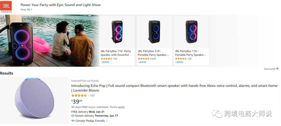This screenshot has height=126, width=281.
Task: Click Partybox 310 star rating icons
Action: click(x=144, y=59)
